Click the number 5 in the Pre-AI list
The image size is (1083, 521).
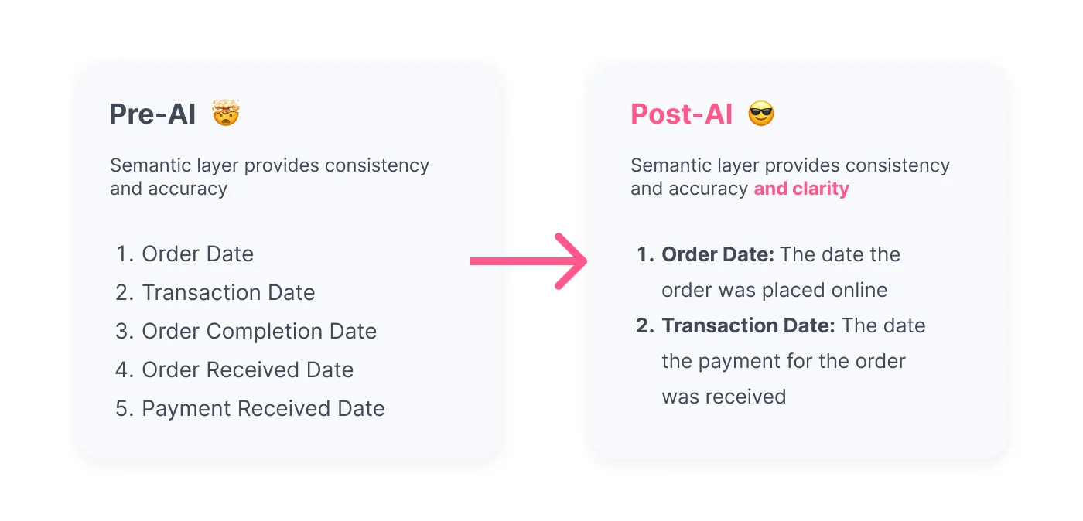[x=124, y=408]
